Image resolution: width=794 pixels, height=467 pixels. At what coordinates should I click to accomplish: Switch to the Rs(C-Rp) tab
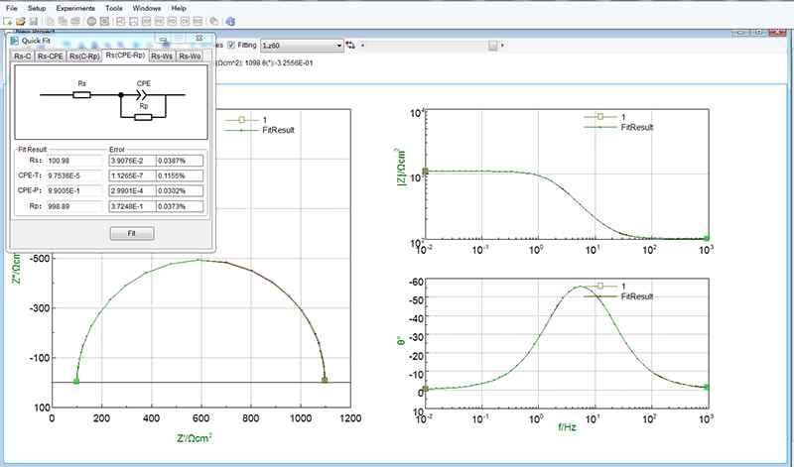pyautogui.click(x=84, y=57)
